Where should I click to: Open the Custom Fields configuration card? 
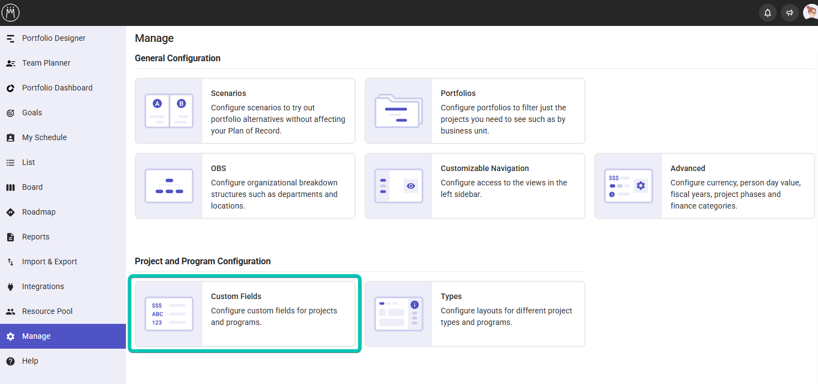[x=245, y=314]
